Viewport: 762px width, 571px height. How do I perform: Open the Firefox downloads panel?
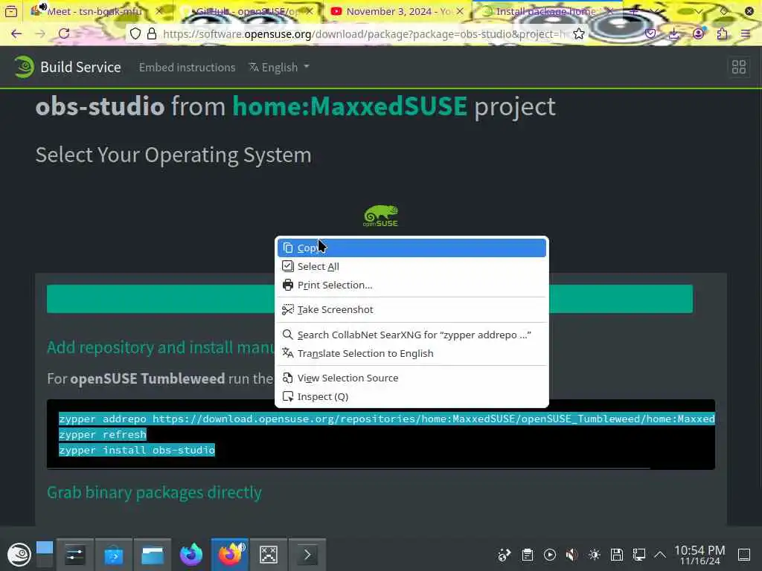coord(674,33)
